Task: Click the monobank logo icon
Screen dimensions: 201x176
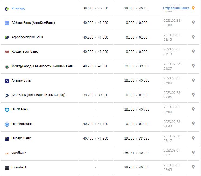Action: (x=7, y=168)
